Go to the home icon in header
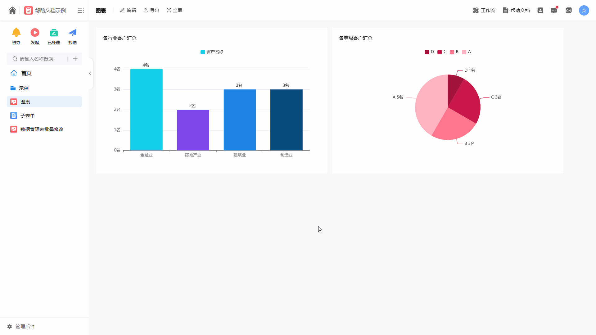This screenshot has height=335, width=596. click(12, 11)
